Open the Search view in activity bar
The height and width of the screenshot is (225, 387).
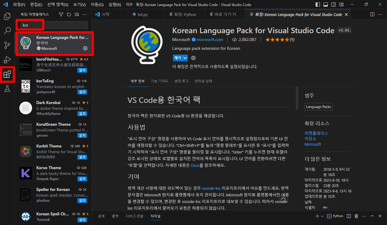coord(7,31)
